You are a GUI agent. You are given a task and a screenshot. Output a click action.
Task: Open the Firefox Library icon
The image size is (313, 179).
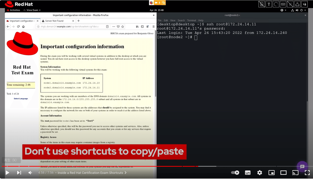(x=137, y=27)
